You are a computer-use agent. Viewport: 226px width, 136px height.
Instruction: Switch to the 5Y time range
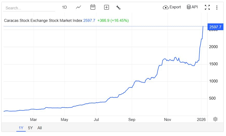[30, 128]
